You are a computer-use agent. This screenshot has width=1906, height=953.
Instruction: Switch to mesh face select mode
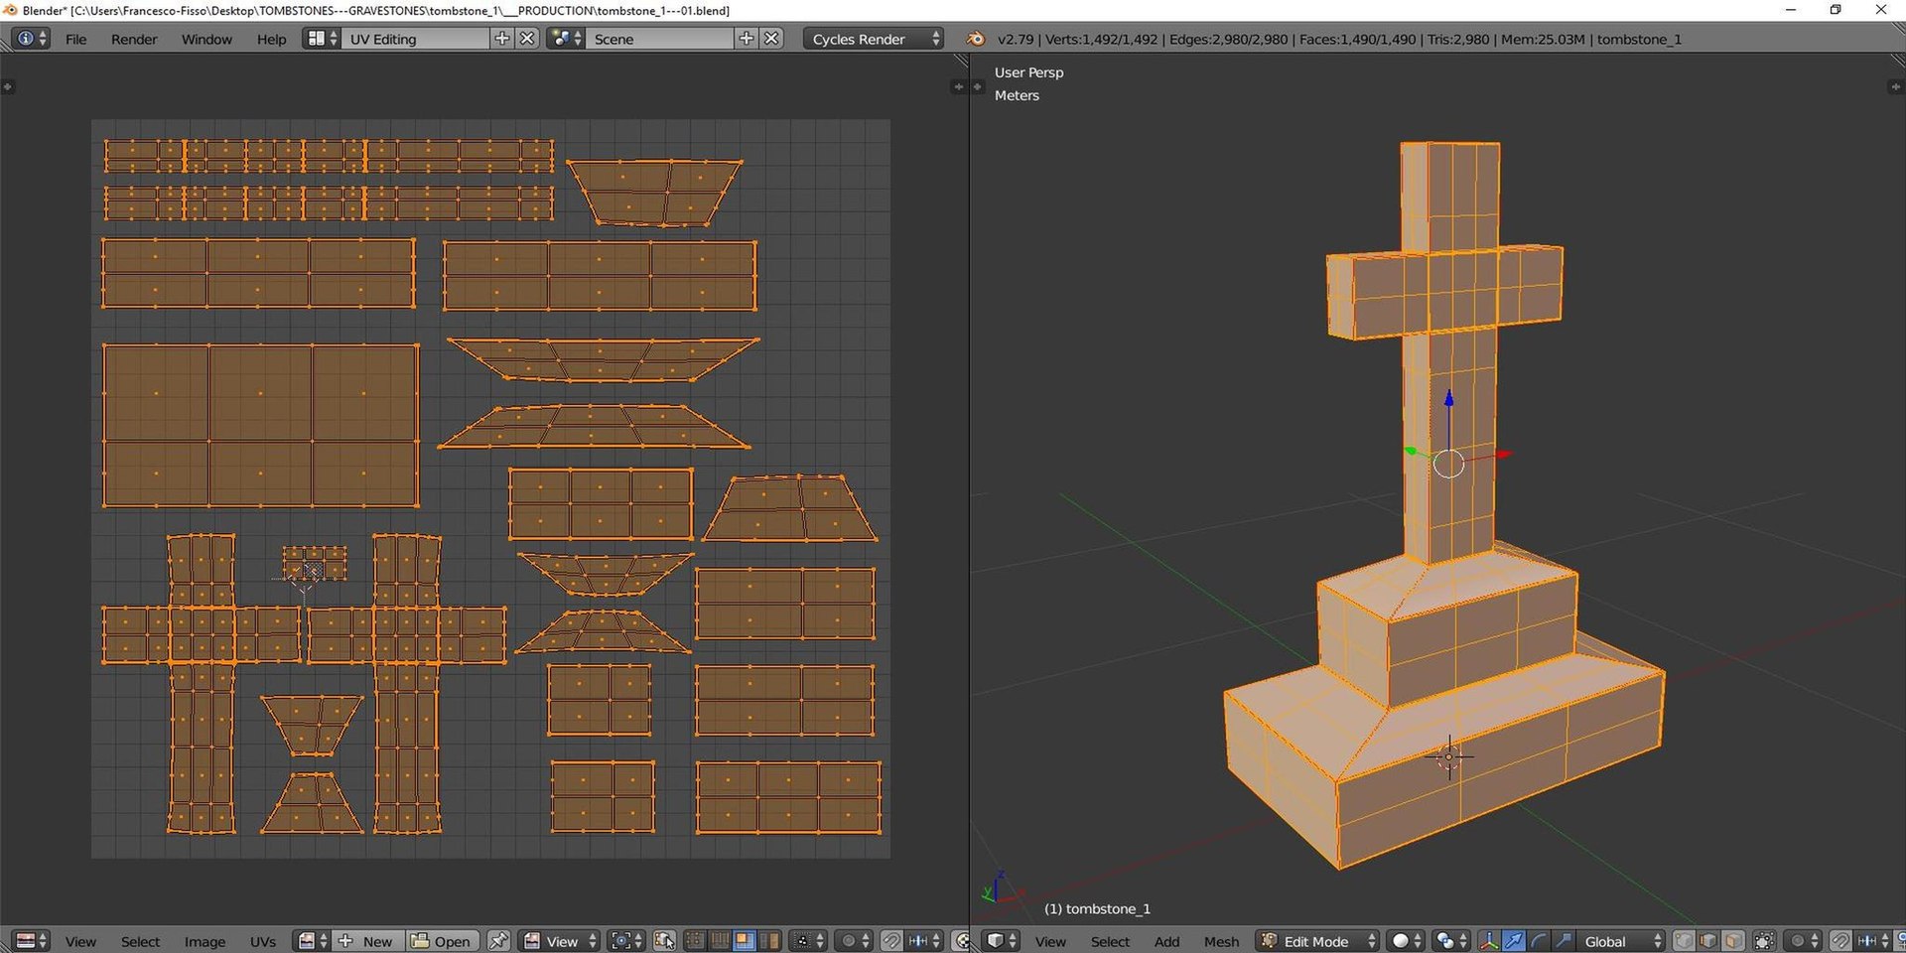tap(1732, 940)
